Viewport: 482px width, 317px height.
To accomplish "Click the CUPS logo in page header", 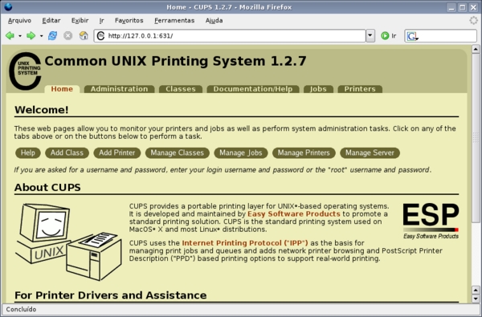I will (25, 71).
